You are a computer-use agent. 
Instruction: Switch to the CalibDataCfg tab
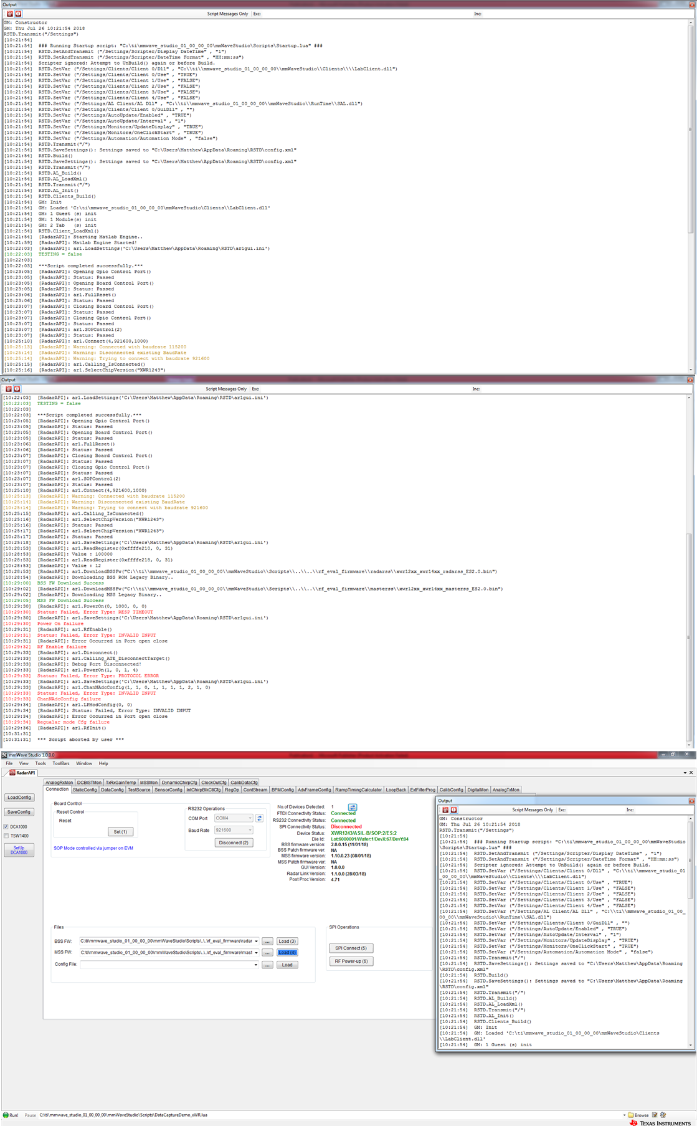[244, 783]
